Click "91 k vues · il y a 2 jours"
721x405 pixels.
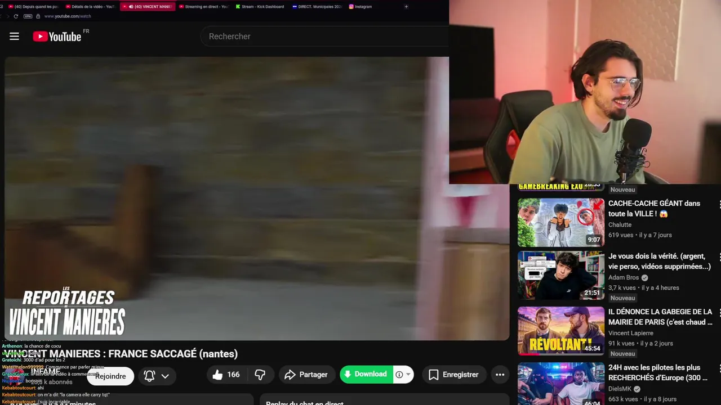(x=640, y=344)
